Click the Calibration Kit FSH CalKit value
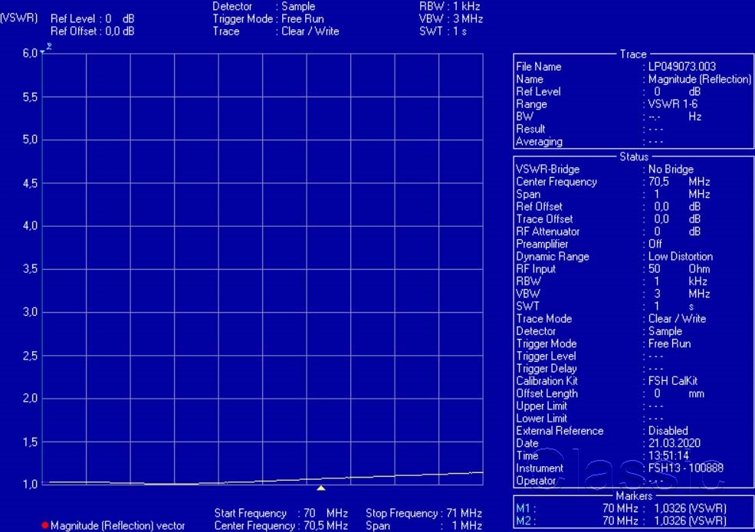755x532 pixels. [673, 381]
